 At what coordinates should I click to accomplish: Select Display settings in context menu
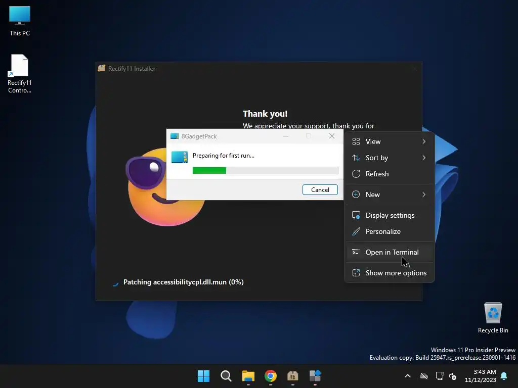(389, 215)
